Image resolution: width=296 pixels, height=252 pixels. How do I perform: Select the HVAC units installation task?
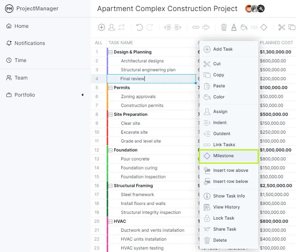tap(144, 239)
